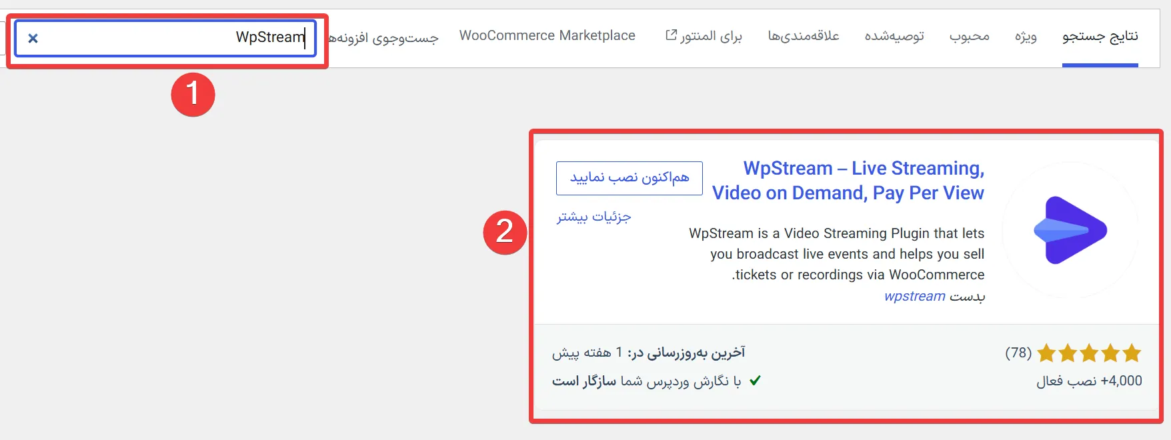Click the هم‌اکنون نصب نمایید install button
Screen dimensions: 1171x440
[x=630, y=178]
